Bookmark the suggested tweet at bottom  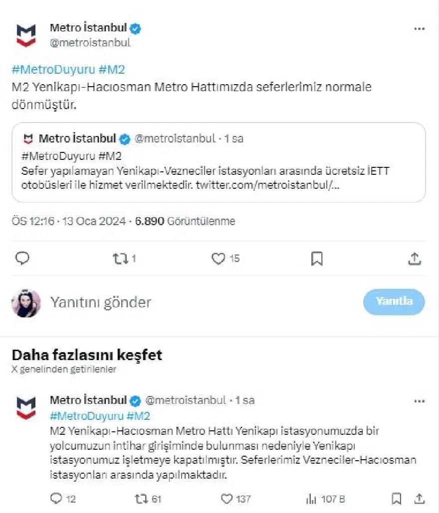(x=397, y=499)
